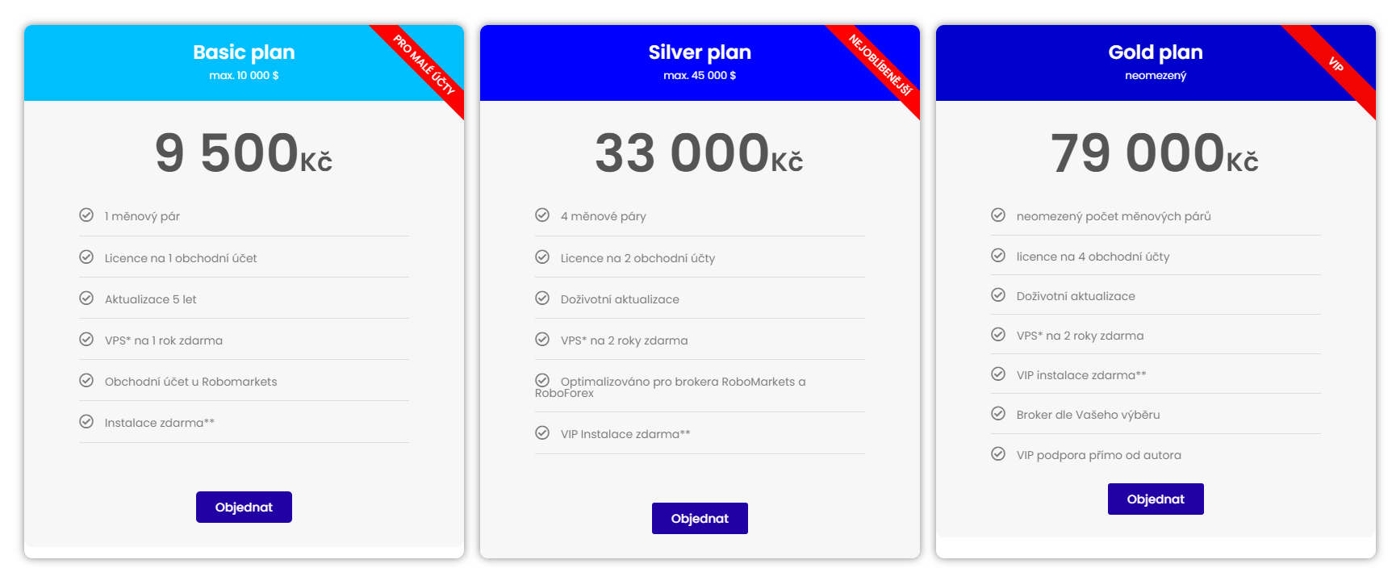Click check icon beside 'VIP podpora přímo od autora'

click(998, 453)
